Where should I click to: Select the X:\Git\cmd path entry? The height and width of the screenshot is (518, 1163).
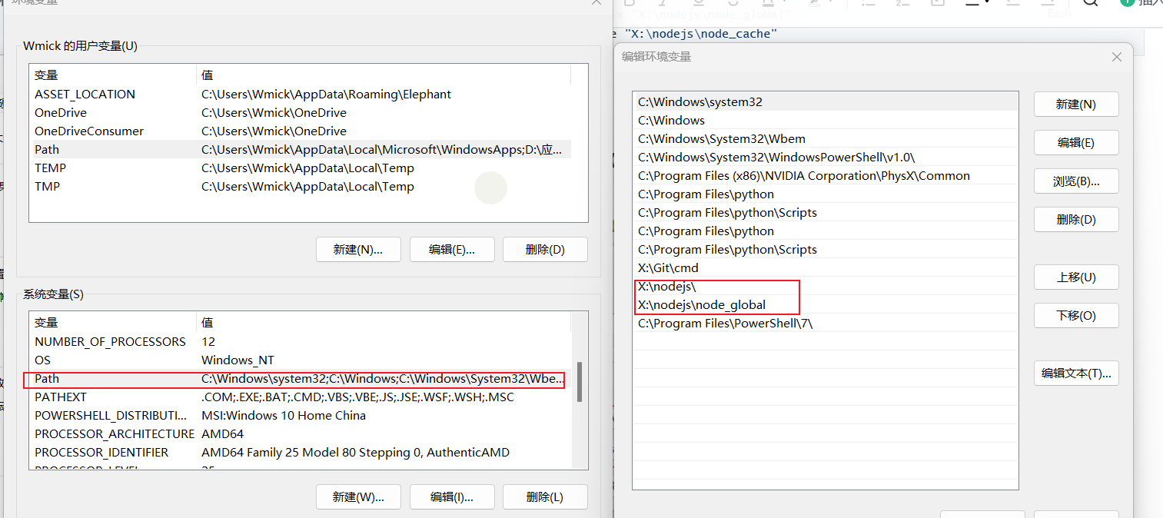click(x=826, y=268)
